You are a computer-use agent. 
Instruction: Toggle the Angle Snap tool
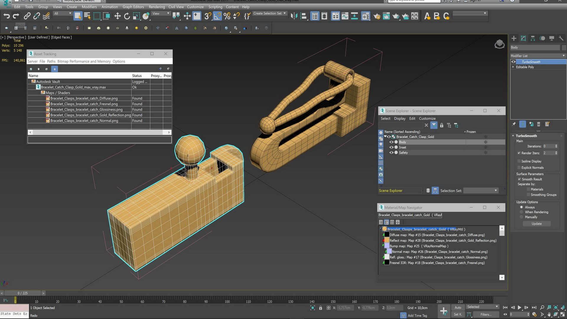click(x=217, y=16)
